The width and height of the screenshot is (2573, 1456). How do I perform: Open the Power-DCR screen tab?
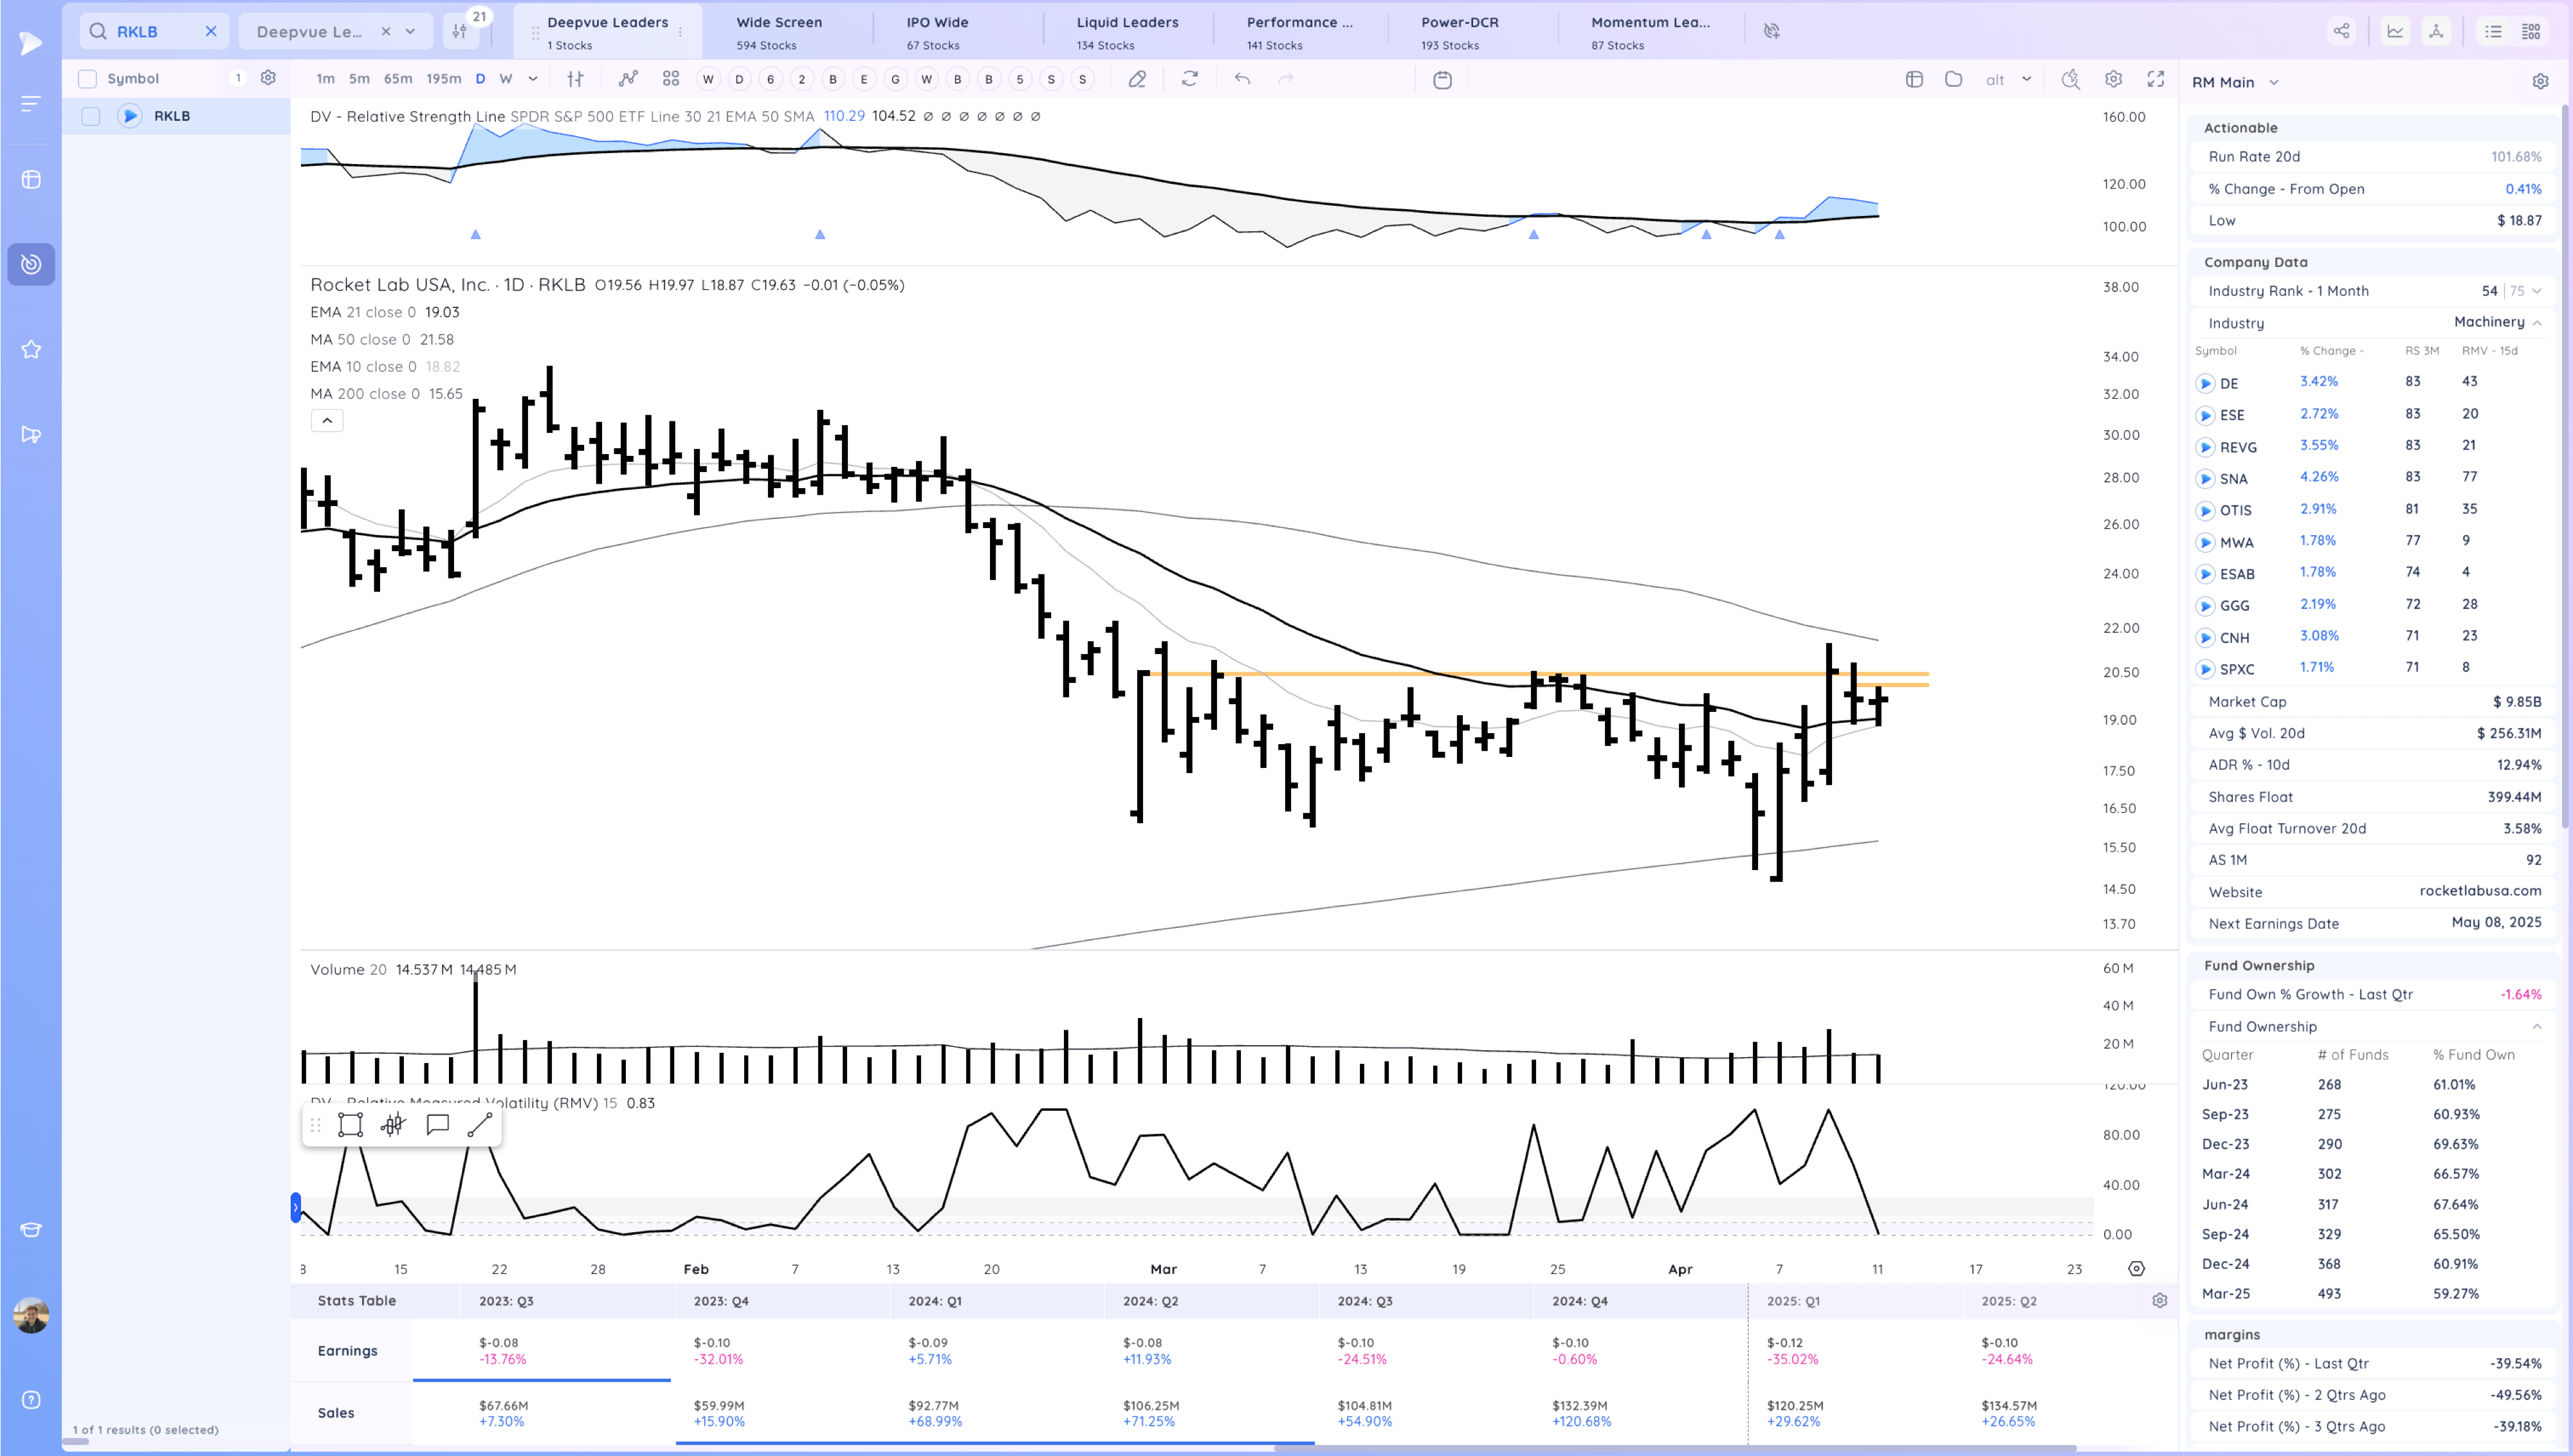[1459, 31]
